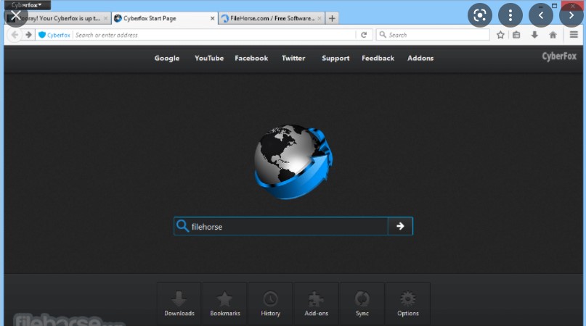Go to previous image with left chevron

[x=541, y=15]
